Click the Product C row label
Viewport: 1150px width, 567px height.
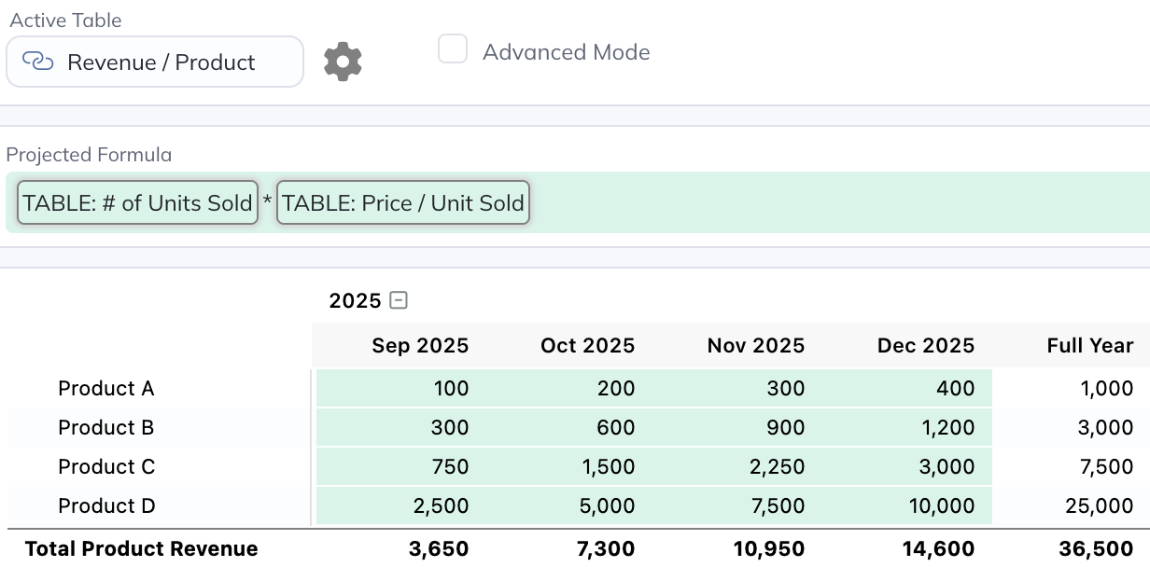[106, 467]
